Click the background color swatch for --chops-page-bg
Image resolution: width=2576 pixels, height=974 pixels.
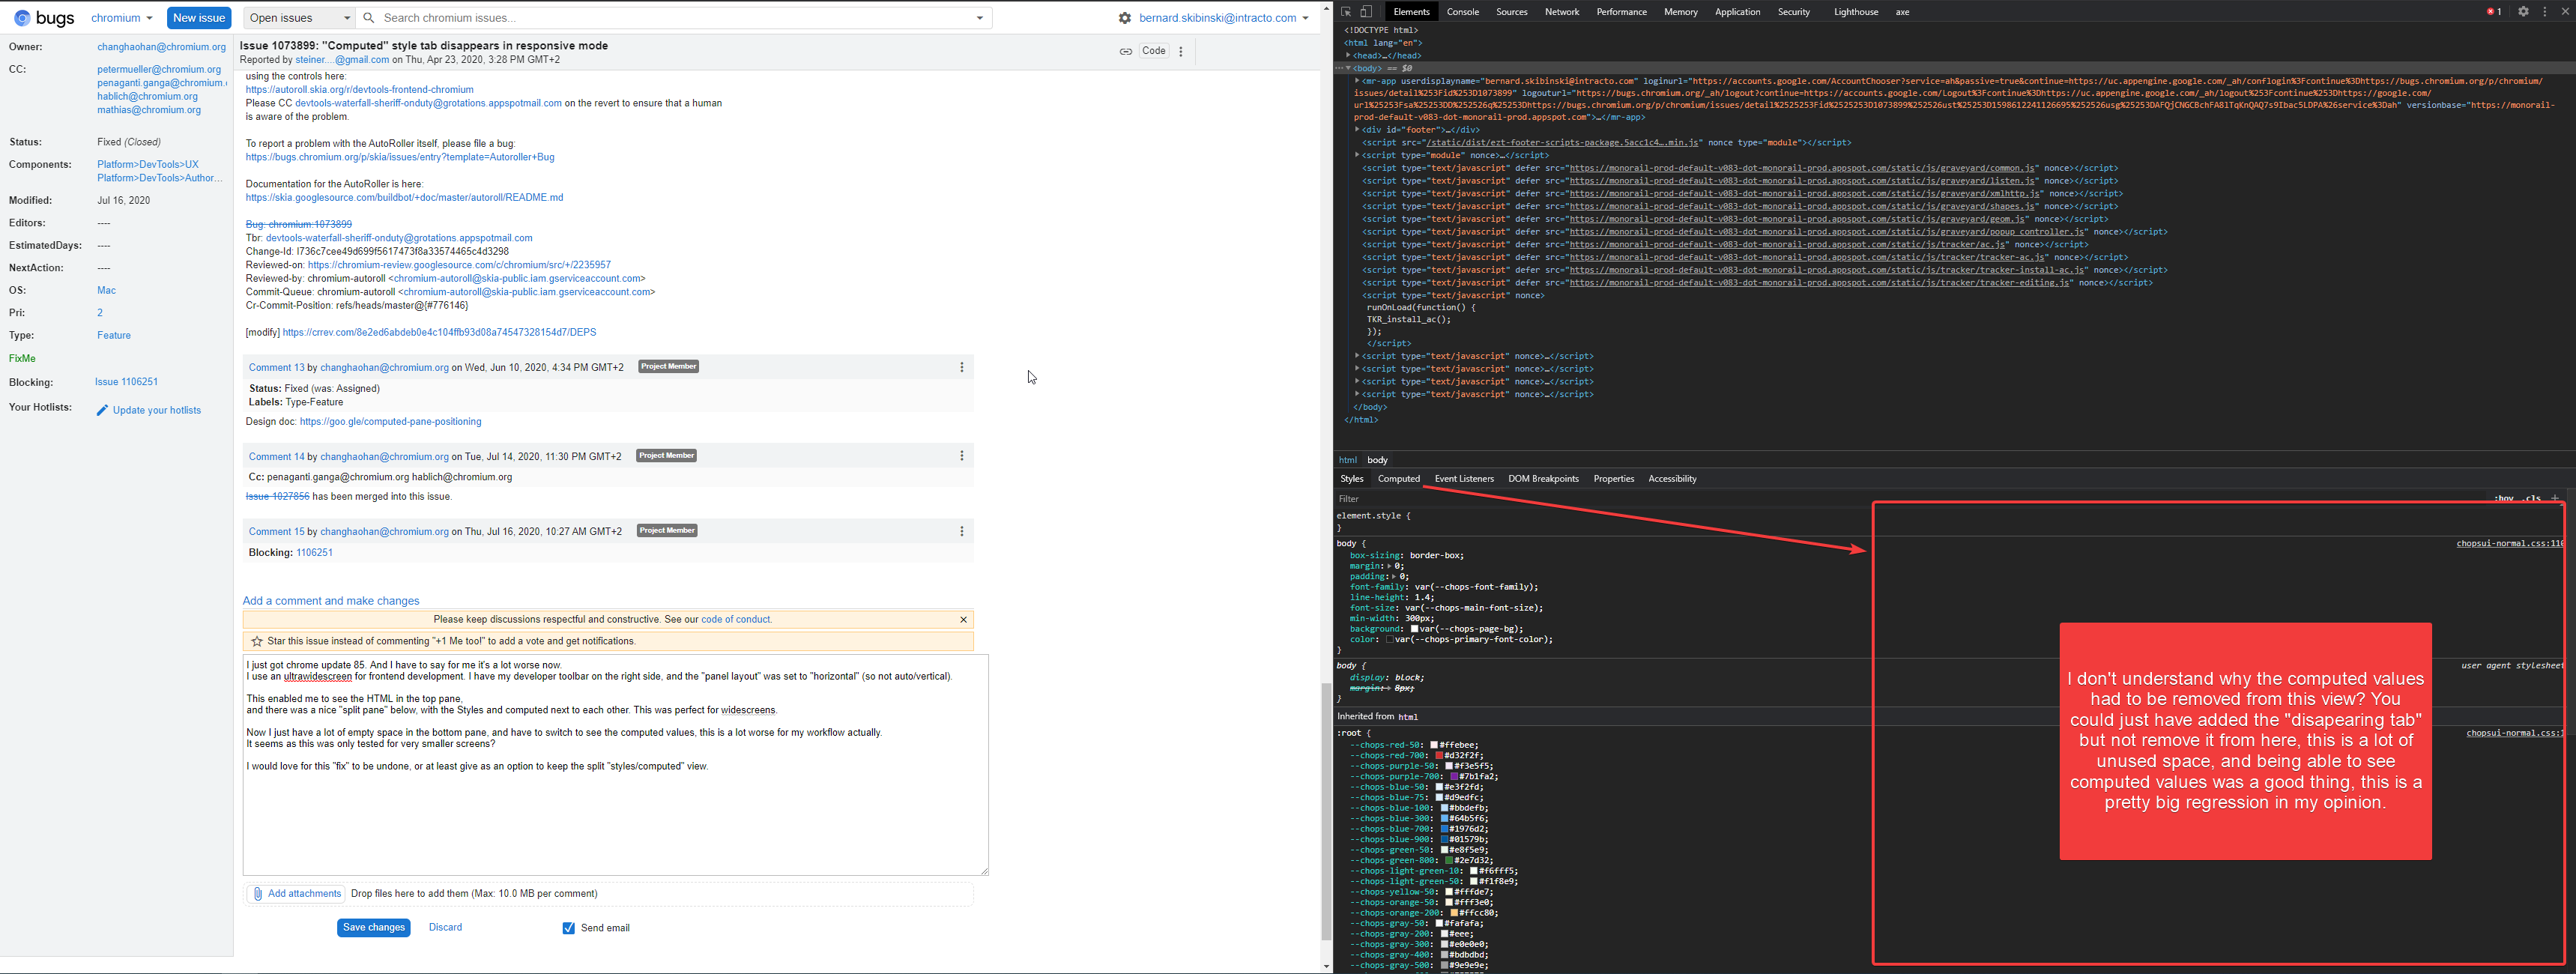[1414, 629]
